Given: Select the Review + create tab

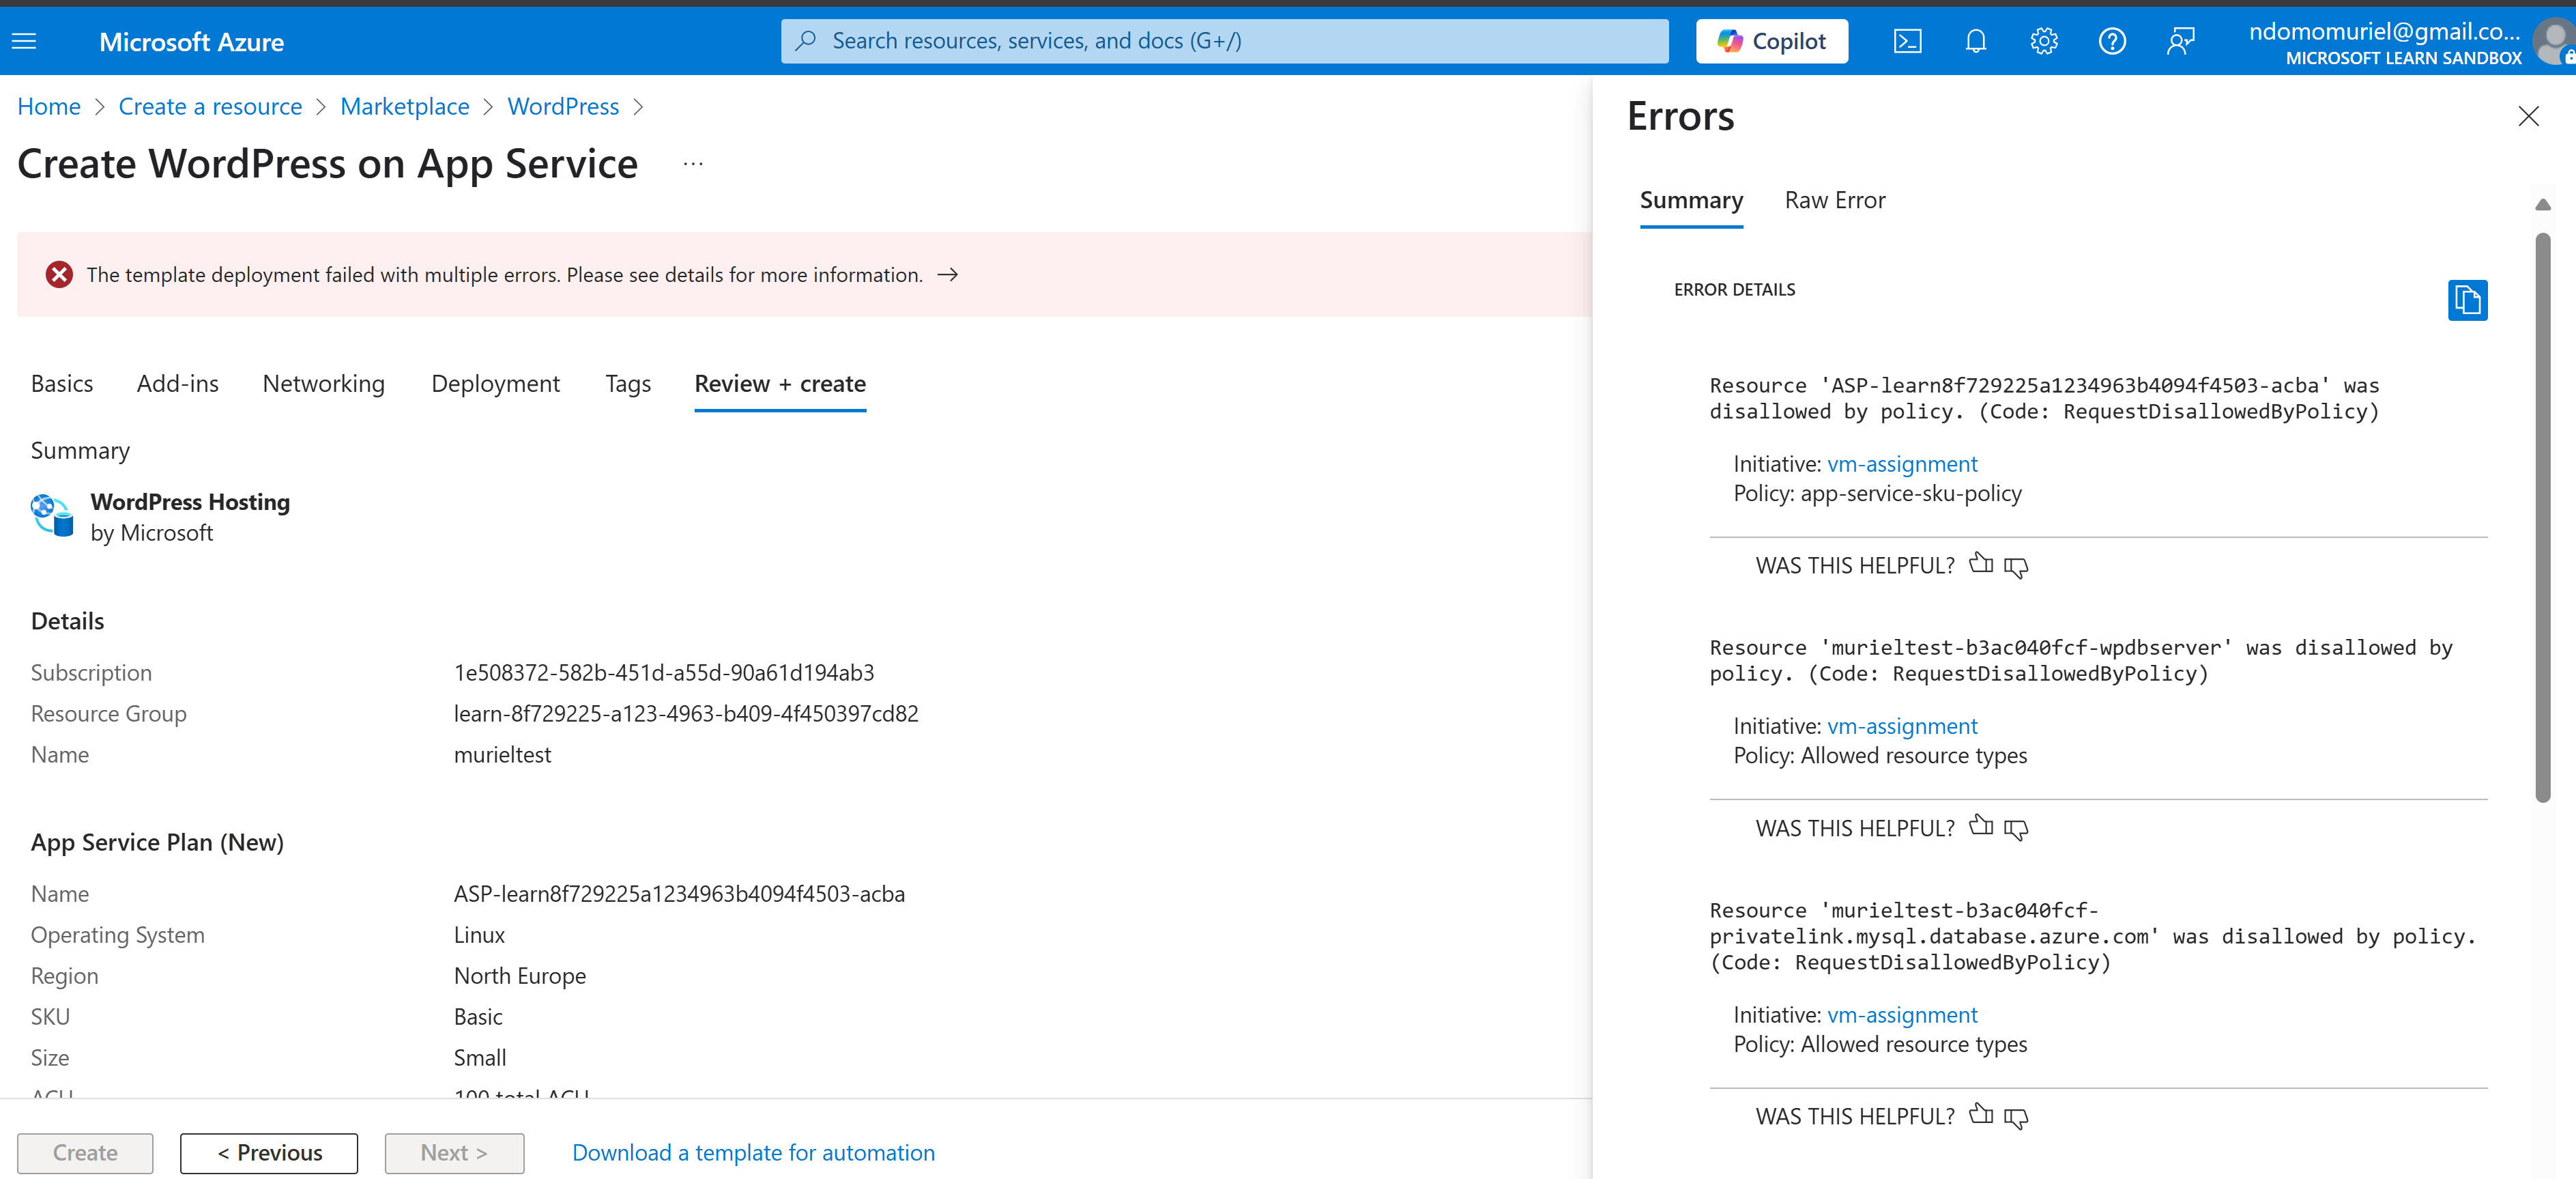Looking at the screenshot, I should [x=780, y=384].
